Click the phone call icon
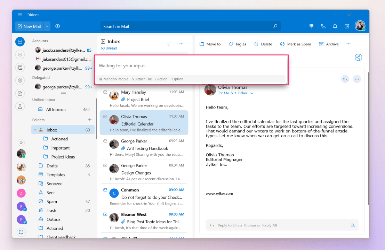 click(x=323, y=26)
